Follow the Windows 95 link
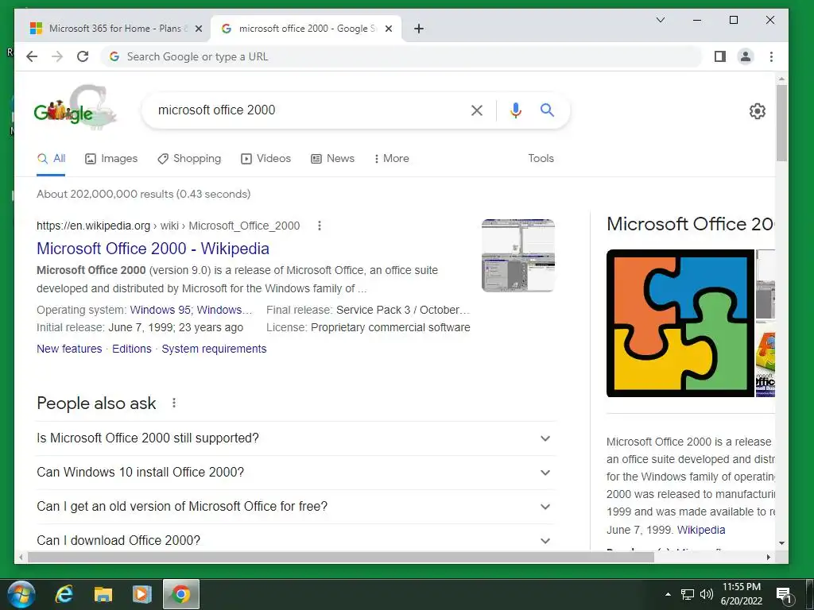This screenshot has height=610, width=814. 160,310
